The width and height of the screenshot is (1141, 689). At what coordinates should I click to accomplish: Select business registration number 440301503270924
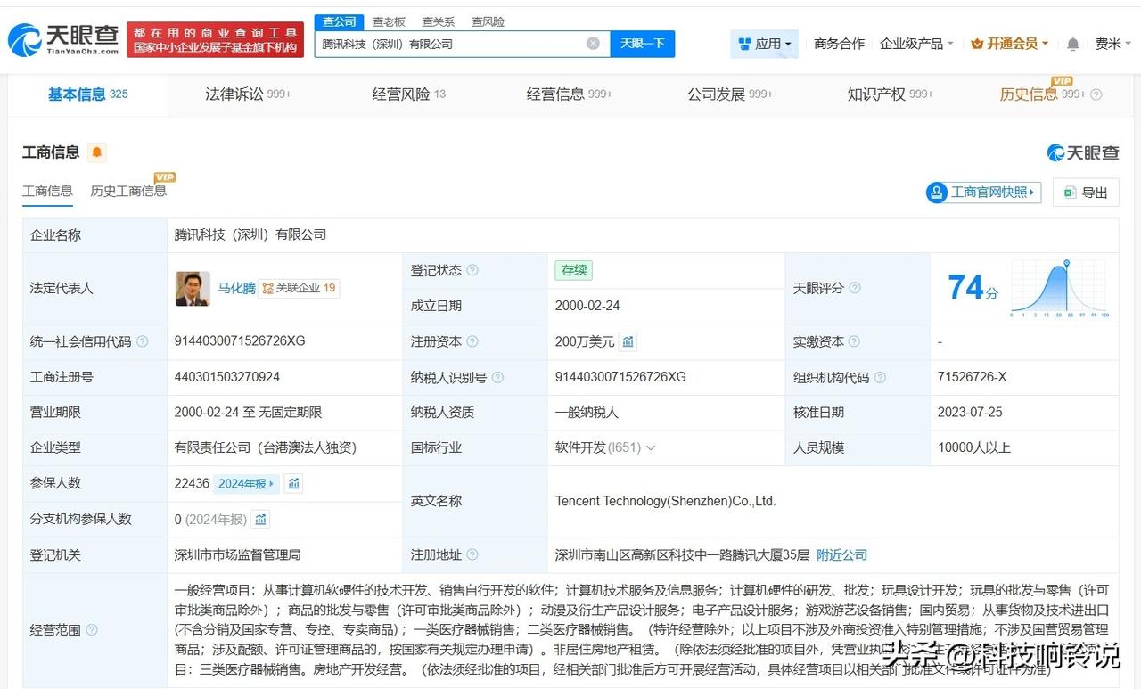[x=227, y=377]
